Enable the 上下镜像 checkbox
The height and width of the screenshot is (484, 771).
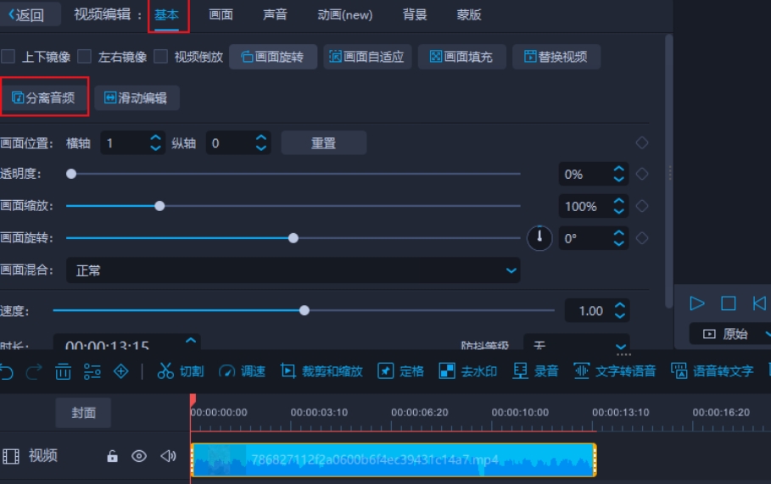coord(8,57)
